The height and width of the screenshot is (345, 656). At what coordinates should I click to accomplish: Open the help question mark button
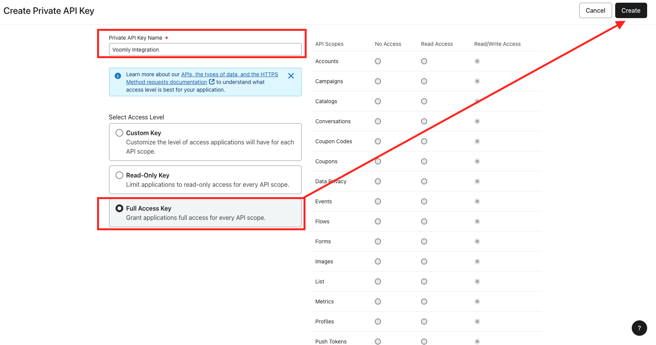point(639,328)
